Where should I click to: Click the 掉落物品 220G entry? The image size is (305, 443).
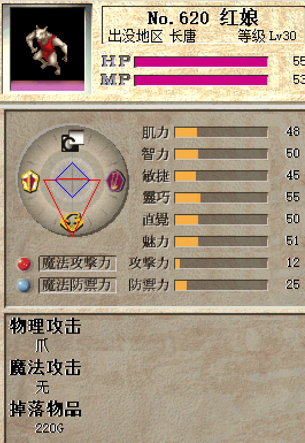click(x=49, y=428)
